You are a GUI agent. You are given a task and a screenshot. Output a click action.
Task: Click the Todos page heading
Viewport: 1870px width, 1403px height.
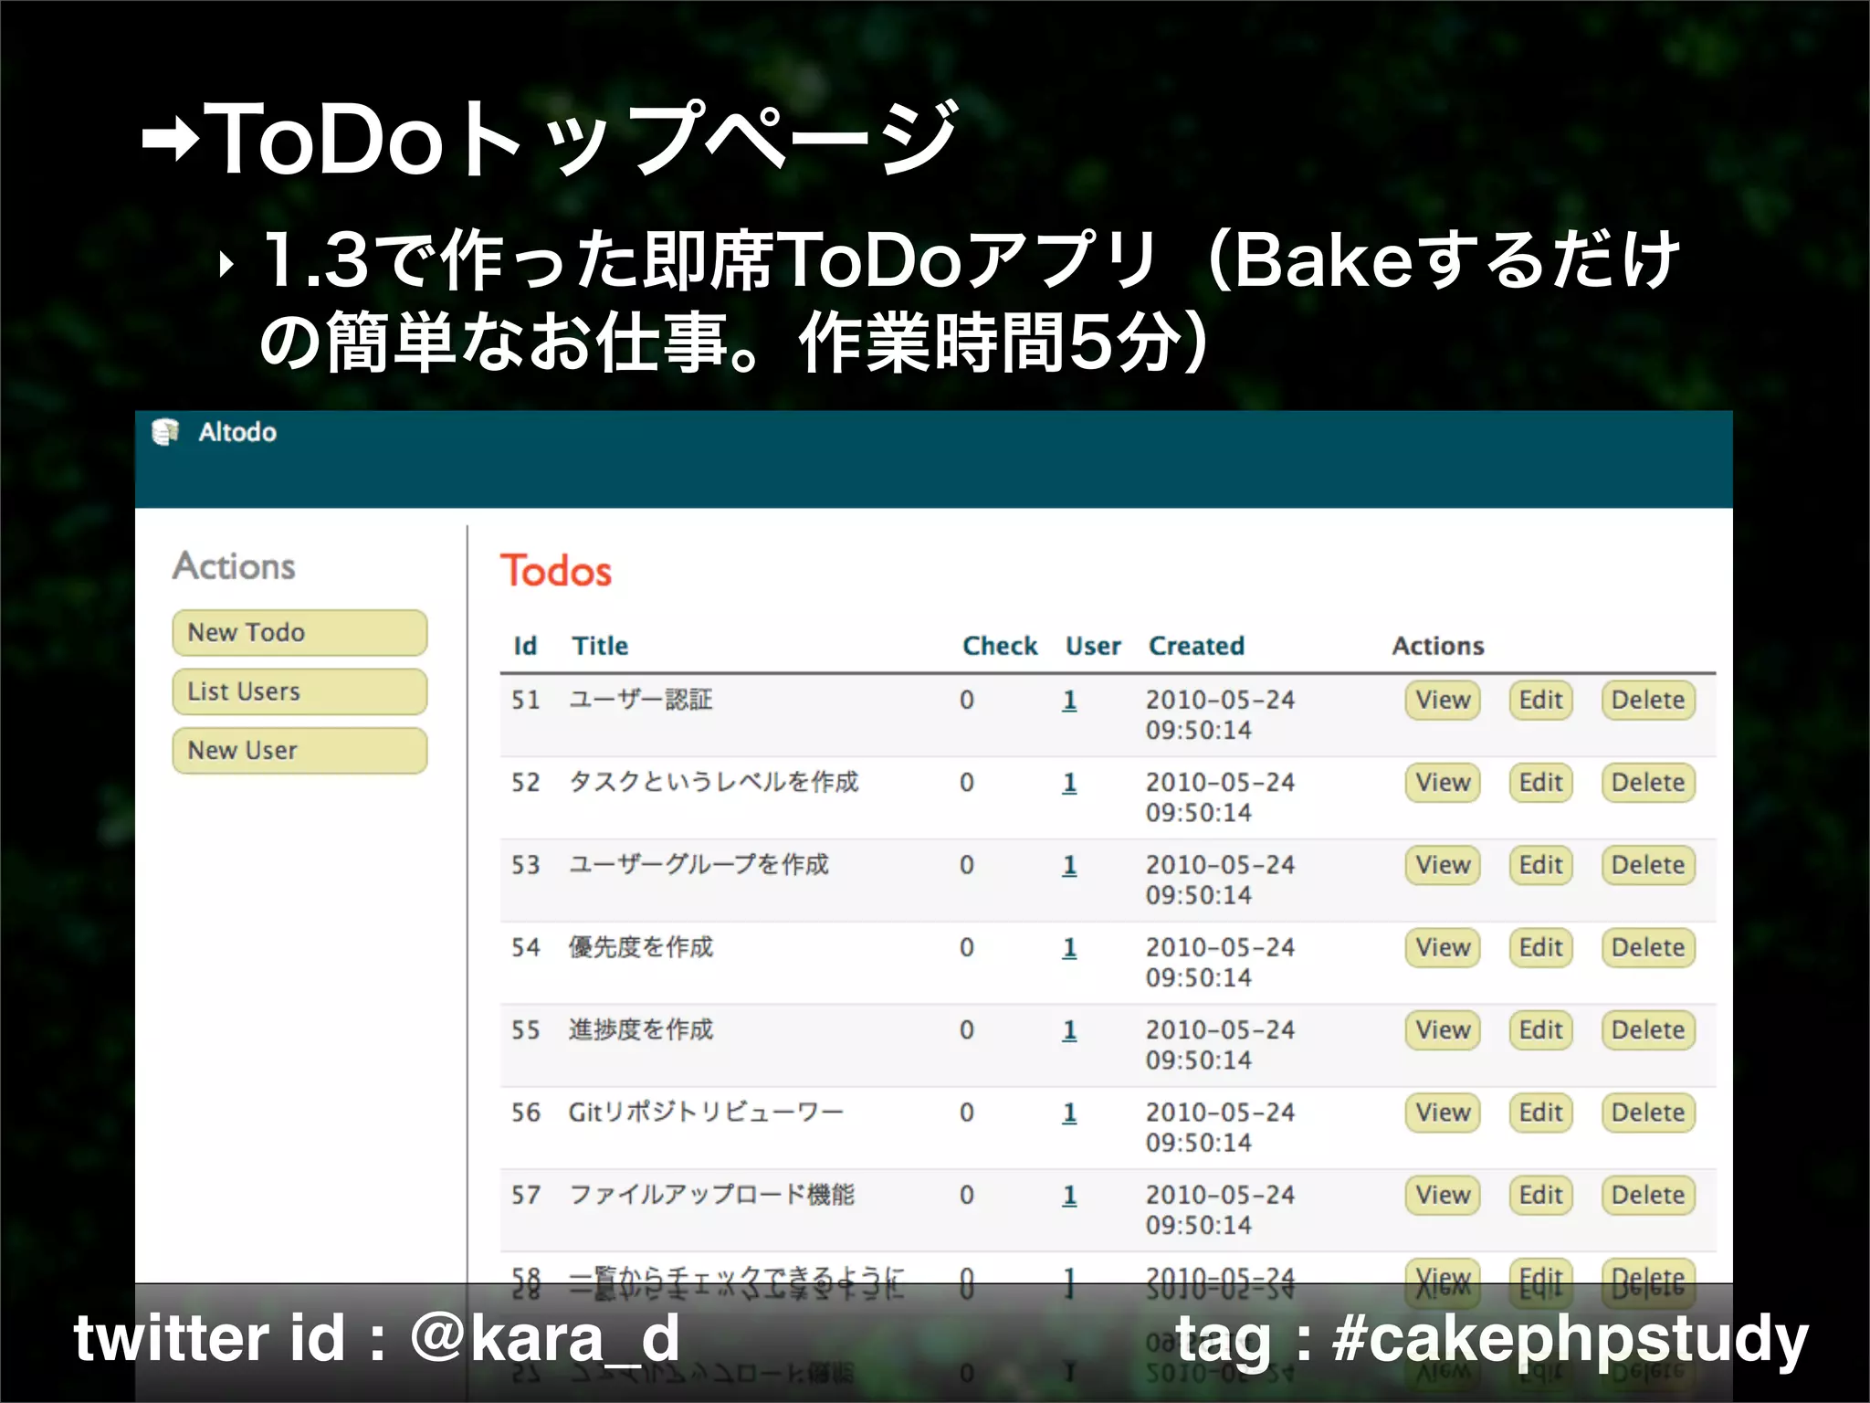point(555,571)
